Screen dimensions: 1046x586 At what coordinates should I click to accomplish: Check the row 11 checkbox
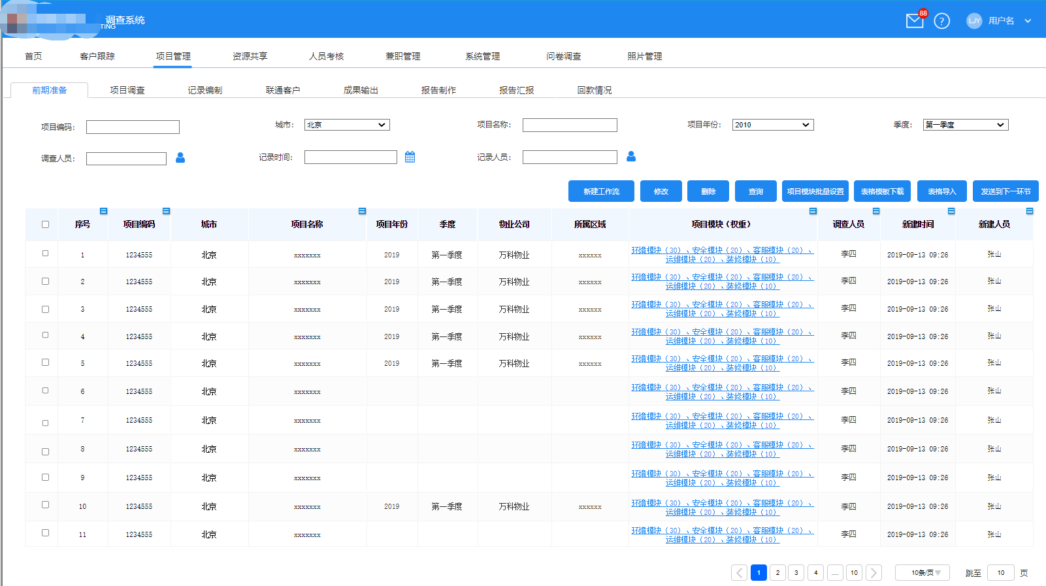coord(45,532)
